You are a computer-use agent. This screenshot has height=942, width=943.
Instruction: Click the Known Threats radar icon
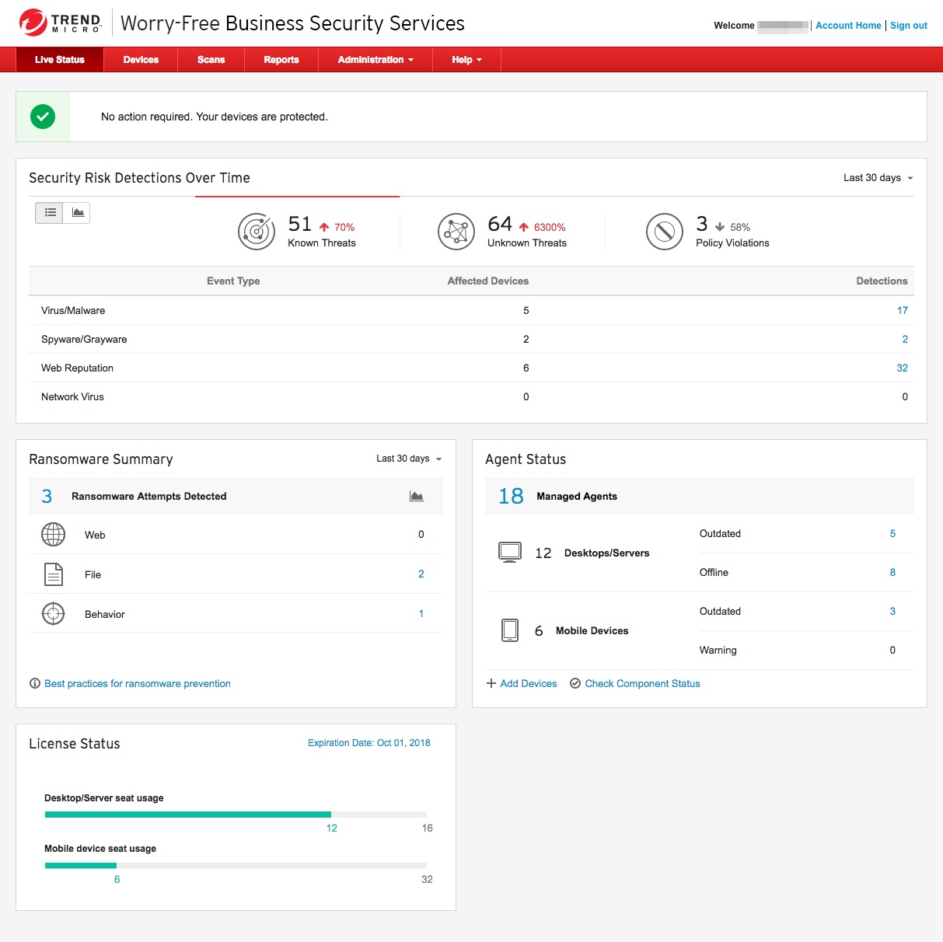257,232
